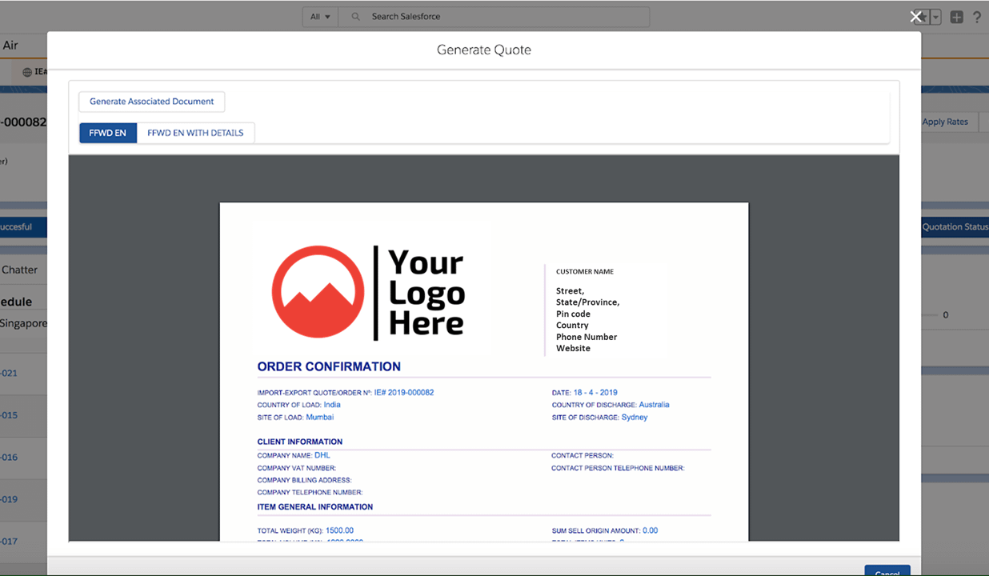Click Apply Rates on the background page
The image size is (989, 576).
click(945, 122)
